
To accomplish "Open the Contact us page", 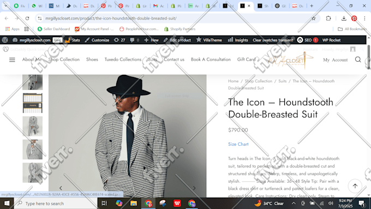I will (174, 59).
